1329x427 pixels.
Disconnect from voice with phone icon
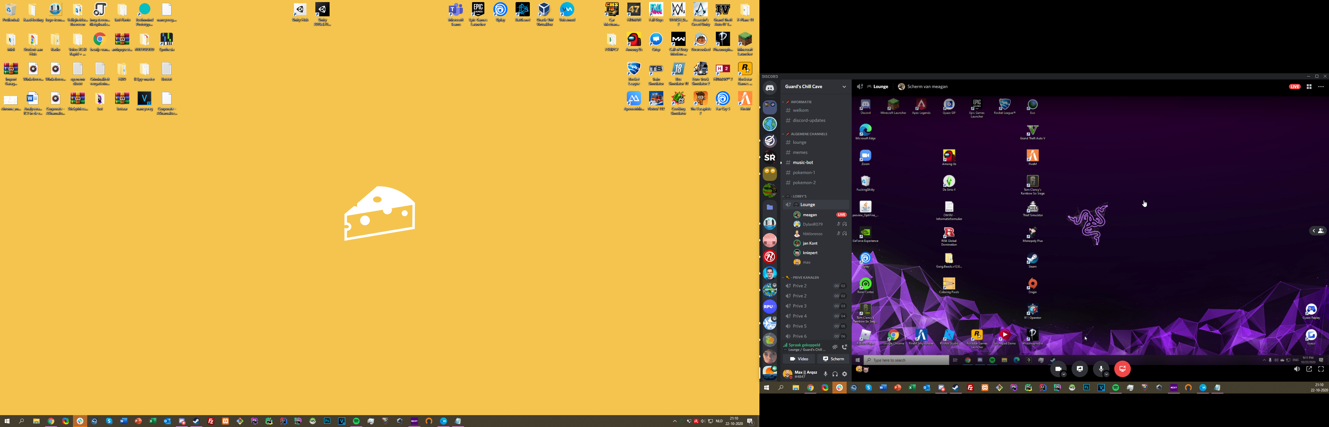click(845, 347)
